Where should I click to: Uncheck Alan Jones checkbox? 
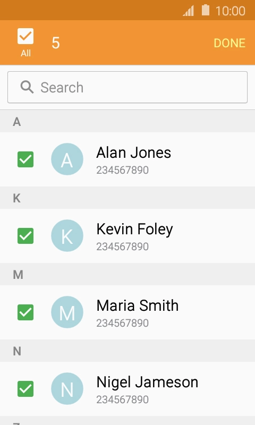coord(25,159)
